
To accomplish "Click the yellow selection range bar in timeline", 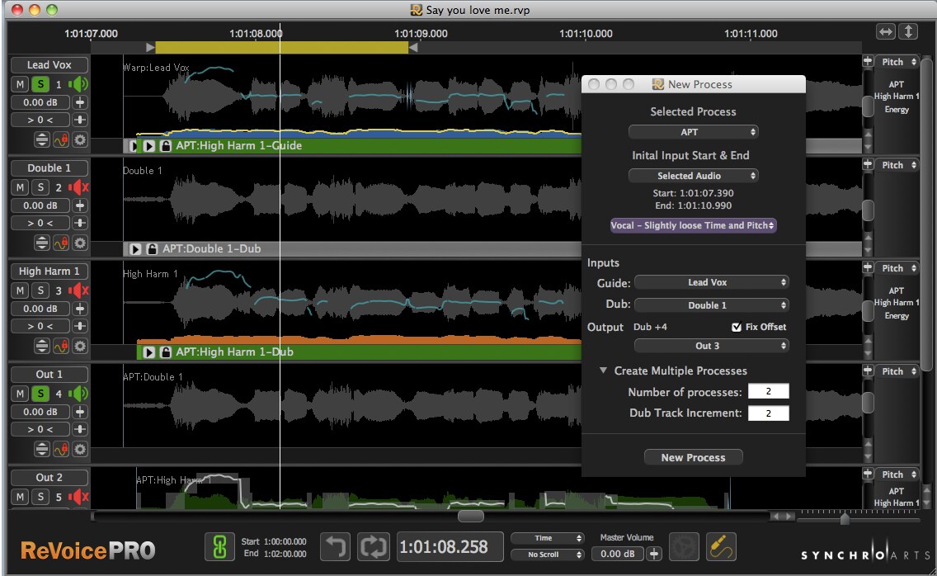I will [281, 47].
